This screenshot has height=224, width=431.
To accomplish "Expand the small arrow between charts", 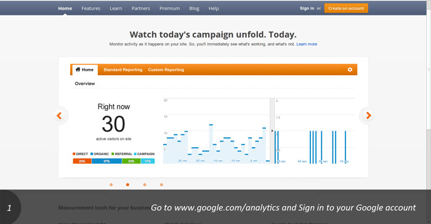I will click(x=272, y=131).
